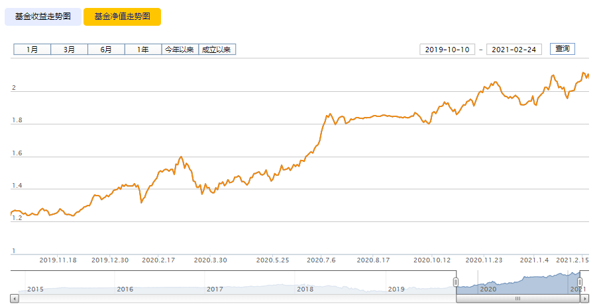The width and height of the screenshot is (599, 304).
Task: Click the end date field 2021-02-24
Action: 514,50
